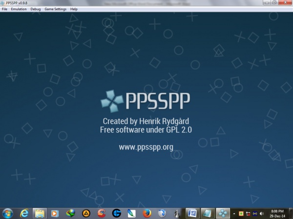Open the Game Settings menu
The image size is (293, 219).
(55, 9)
